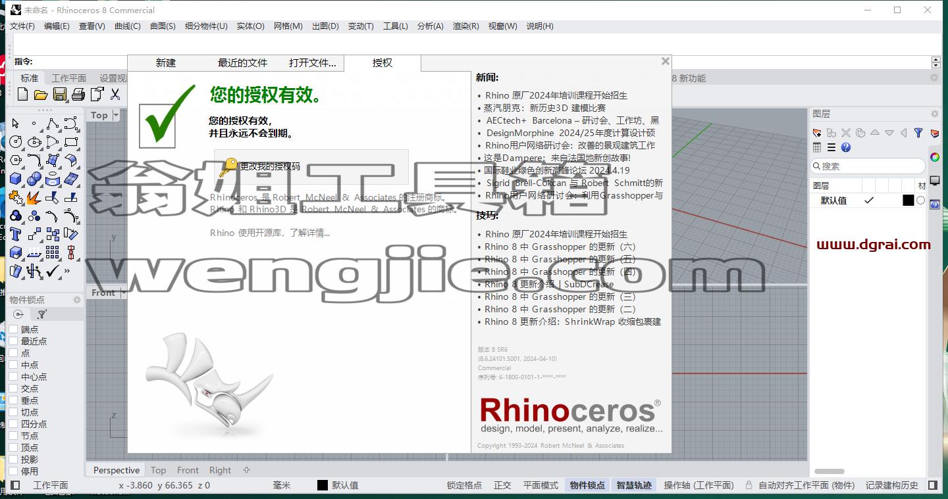Select the Circle tool icon
948x499 pixels.
(x=16, y=142)
